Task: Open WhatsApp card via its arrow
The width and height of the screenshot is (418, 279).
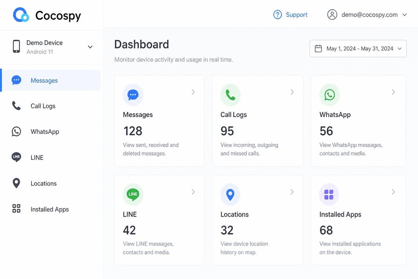Action: click(393, 92)
